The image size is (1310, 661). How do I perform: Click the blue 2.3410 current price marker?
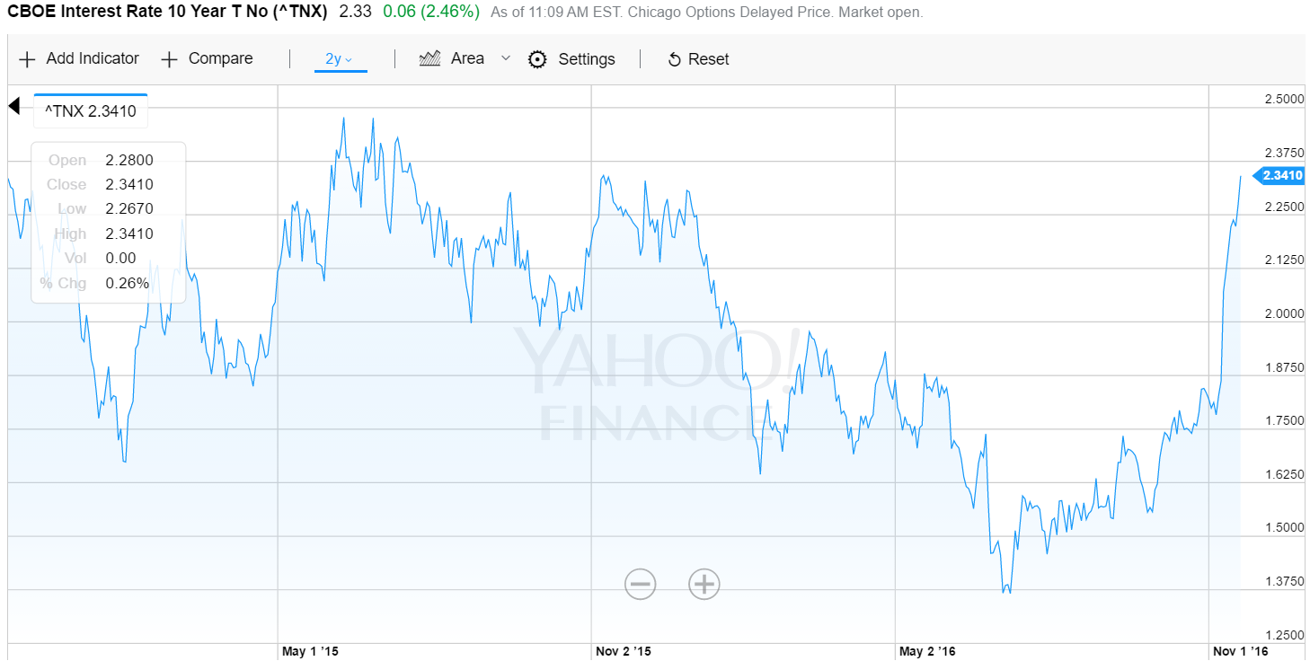tap(1280, 176)
